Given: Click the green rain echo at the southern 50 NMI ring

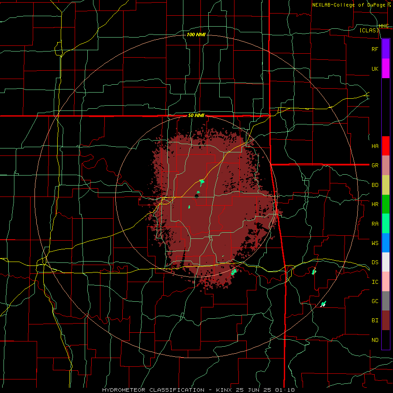Looking at the screenshot, I should pos(234,272).
